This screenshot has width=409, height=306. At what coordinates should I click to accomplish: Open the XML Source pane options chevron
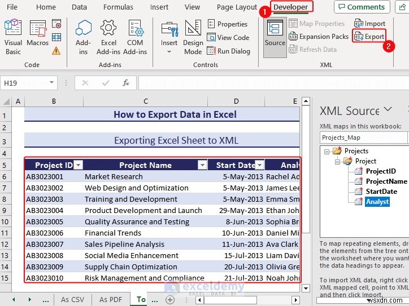[388, 109]
